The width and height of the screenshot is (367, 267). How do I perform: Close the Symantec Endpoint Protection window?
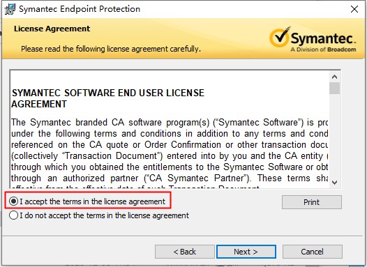click(x=354, y=9)
